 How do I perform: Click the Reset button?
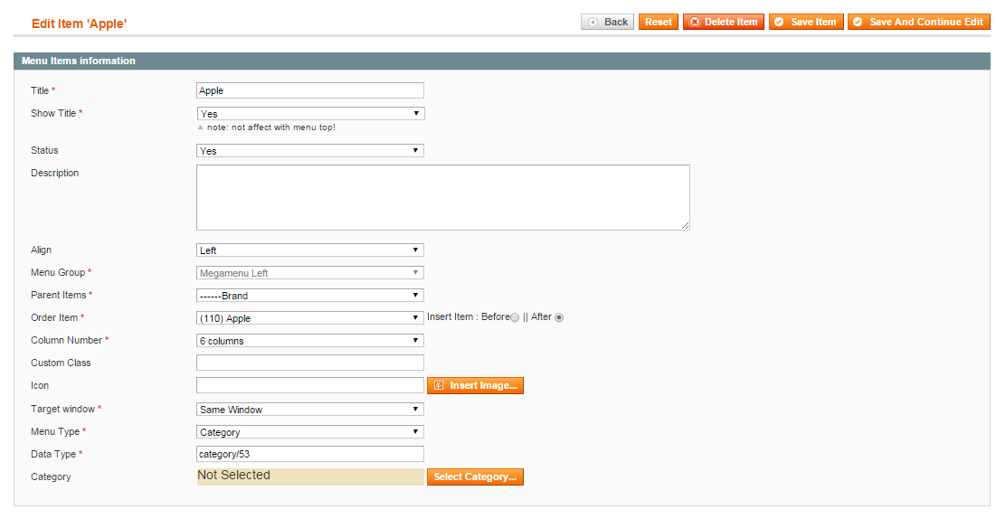658,22
